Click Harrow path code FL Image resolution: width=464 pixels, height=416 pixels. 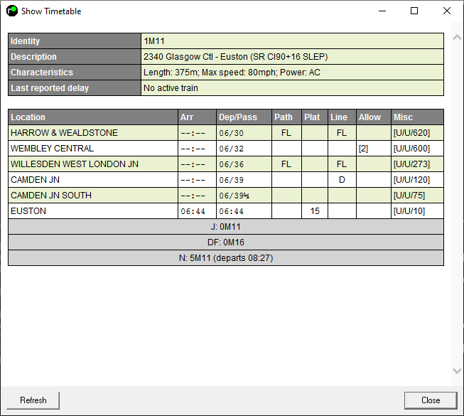point(287,133)
